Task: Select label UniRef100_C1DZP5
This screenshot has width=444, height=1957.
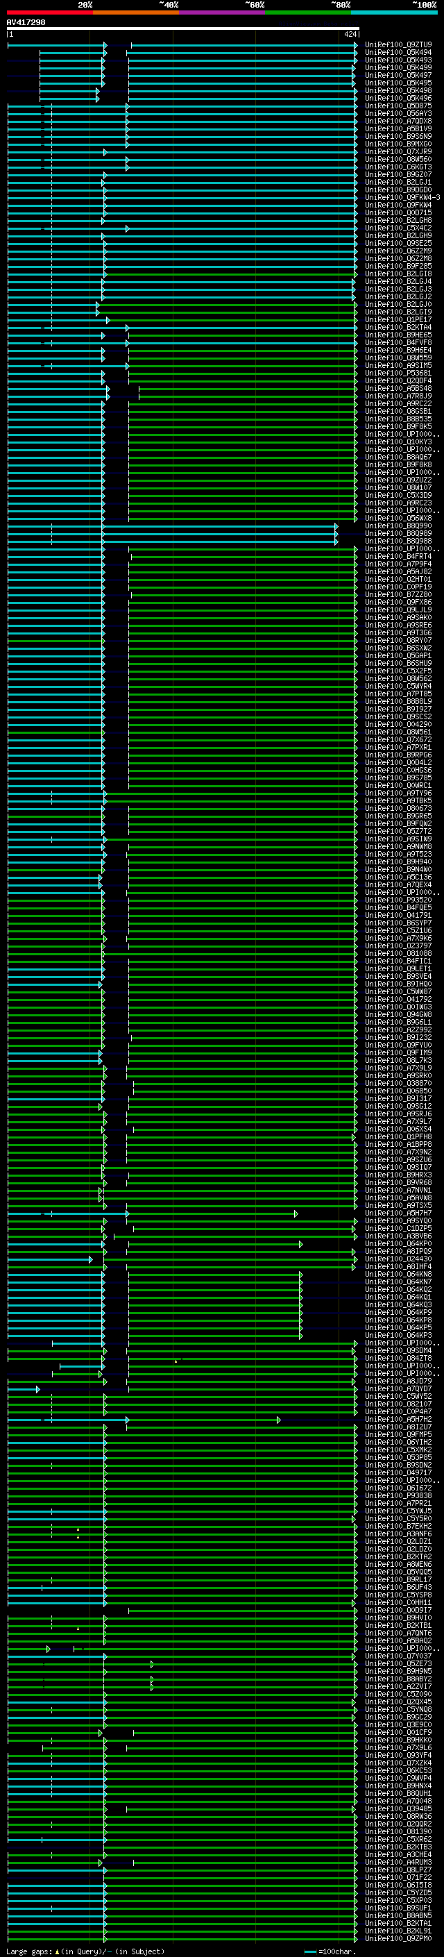Action: coord(398,1229)
